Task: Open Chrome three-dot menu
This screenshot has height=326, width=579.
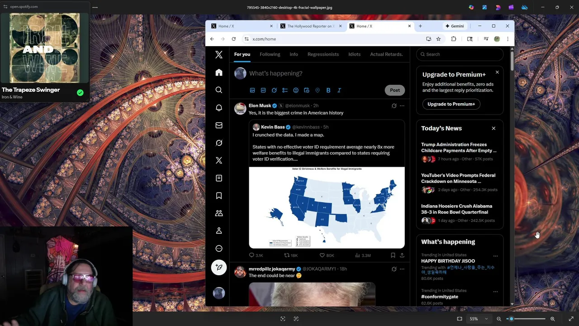Action: click(508, 39)
